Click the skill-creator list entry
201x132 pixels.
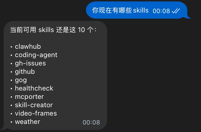tap(34, 105)
